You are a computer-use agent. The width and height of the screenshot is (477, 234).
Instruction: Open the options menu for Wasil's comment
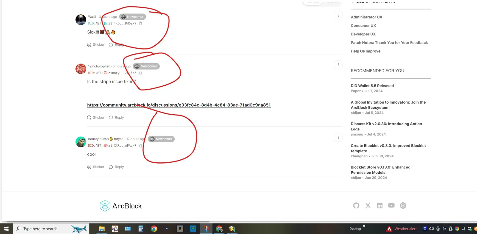tap(338, 15)
